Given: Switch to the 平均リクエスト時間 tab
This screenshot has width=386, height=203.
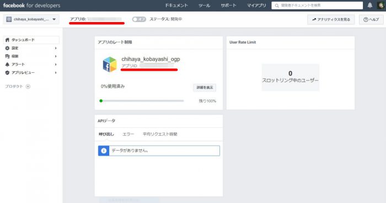Looking at the screenshot, I should 160,134.
